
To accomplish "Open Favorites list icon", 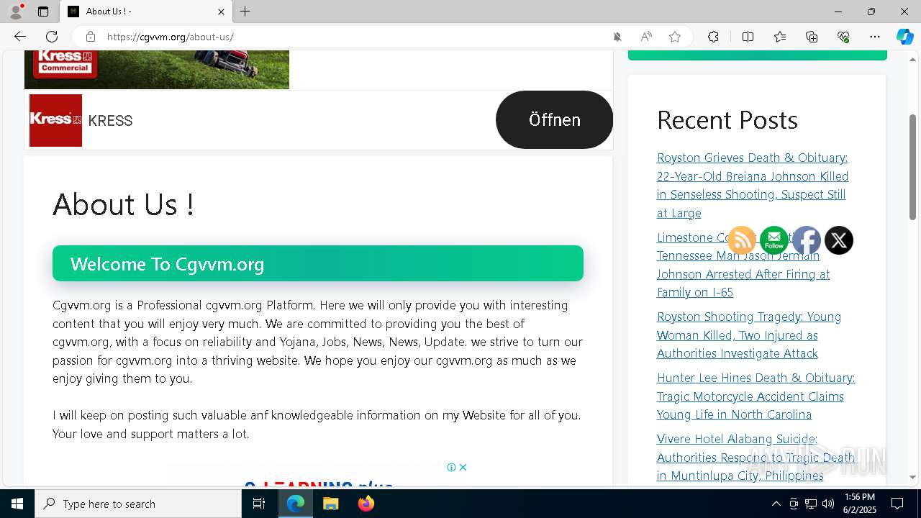I will pyautogui.click(x=780, y=37).
